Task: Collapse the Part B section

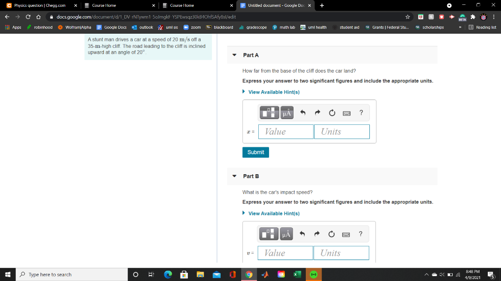Action: click(234, 176)
